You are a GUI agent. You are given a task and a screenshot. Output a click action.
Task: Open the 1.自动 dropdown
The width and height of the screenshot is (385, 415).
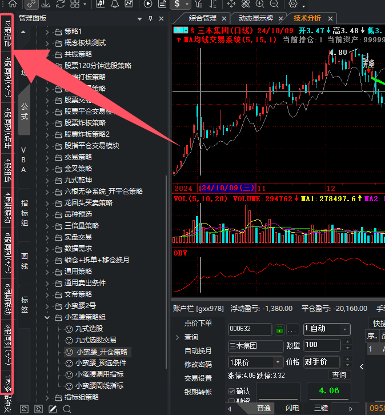tap(327, 329)
